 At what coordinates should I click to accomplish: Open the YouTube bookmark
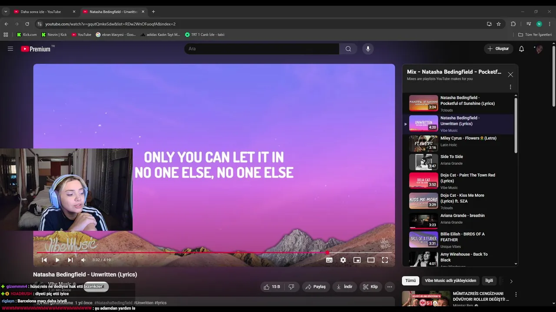click(x=81, y=35)
